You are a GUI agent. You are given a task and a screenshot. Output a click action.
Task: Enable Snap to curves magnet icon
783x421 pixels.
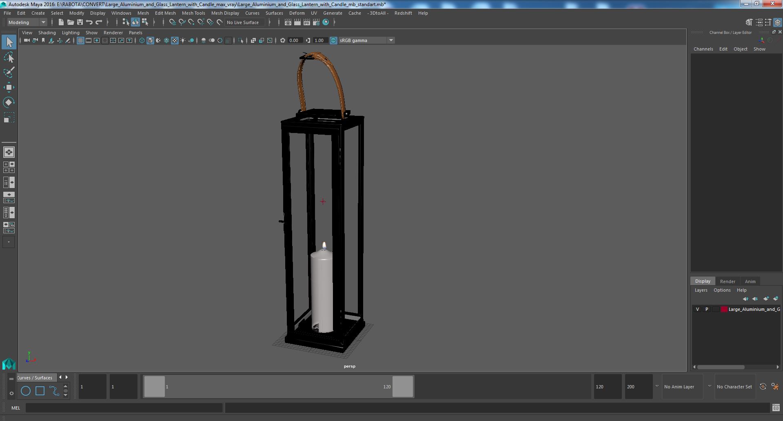point(182,22)
